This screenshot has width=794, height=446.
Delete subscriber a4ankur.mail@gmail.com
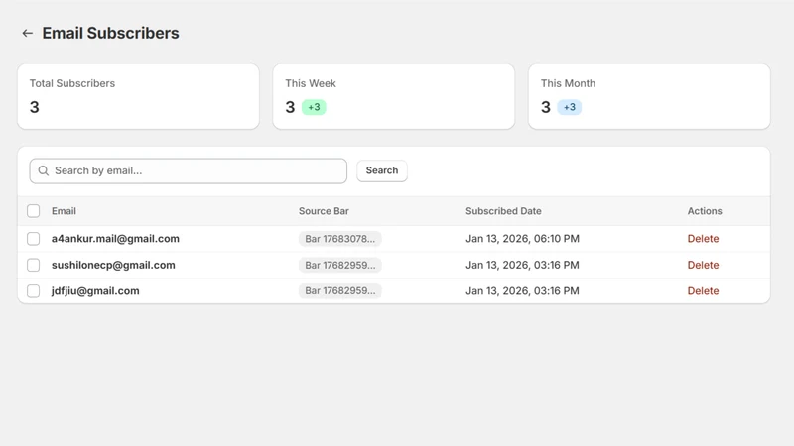(703, 239)
